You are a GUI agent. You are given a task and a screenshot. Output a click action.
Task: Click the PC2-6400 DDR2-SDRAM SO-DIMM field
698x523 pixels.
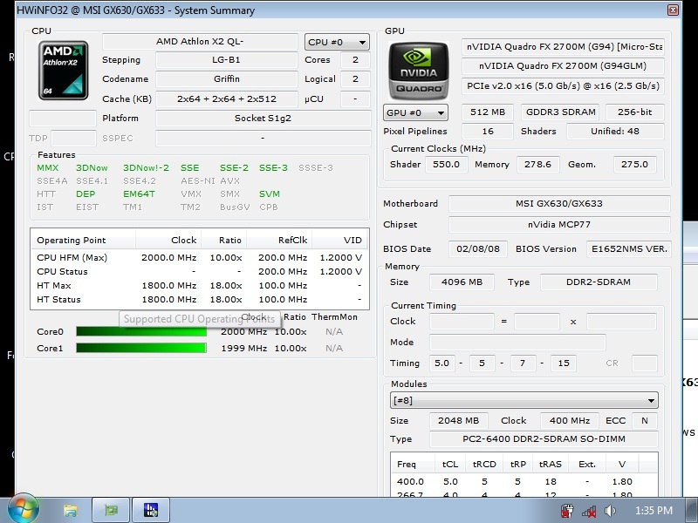[544, 439]
